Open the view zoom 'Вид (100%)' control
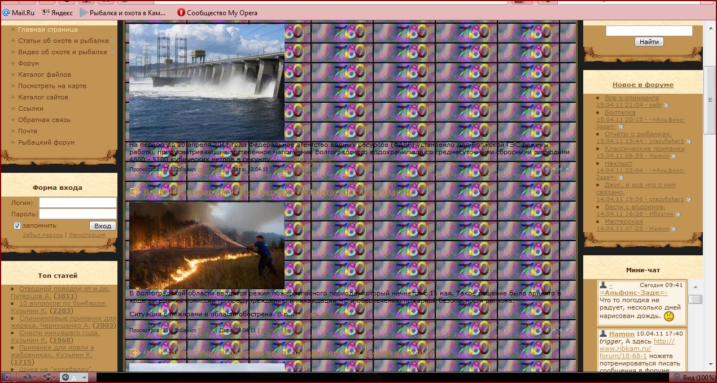This screenshot has width=717, height=383. pyautogui.click(x=694, y=377)
